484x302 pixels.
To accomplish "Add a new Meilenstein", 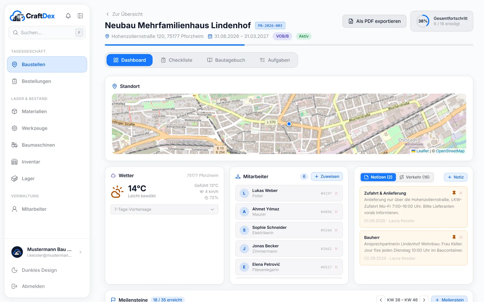I will tap(449, 300).
